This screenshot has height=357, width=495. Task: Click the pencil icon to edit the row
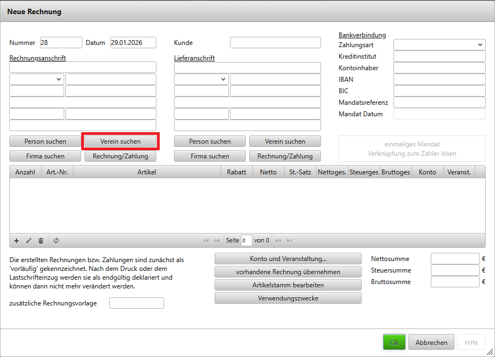29,241
